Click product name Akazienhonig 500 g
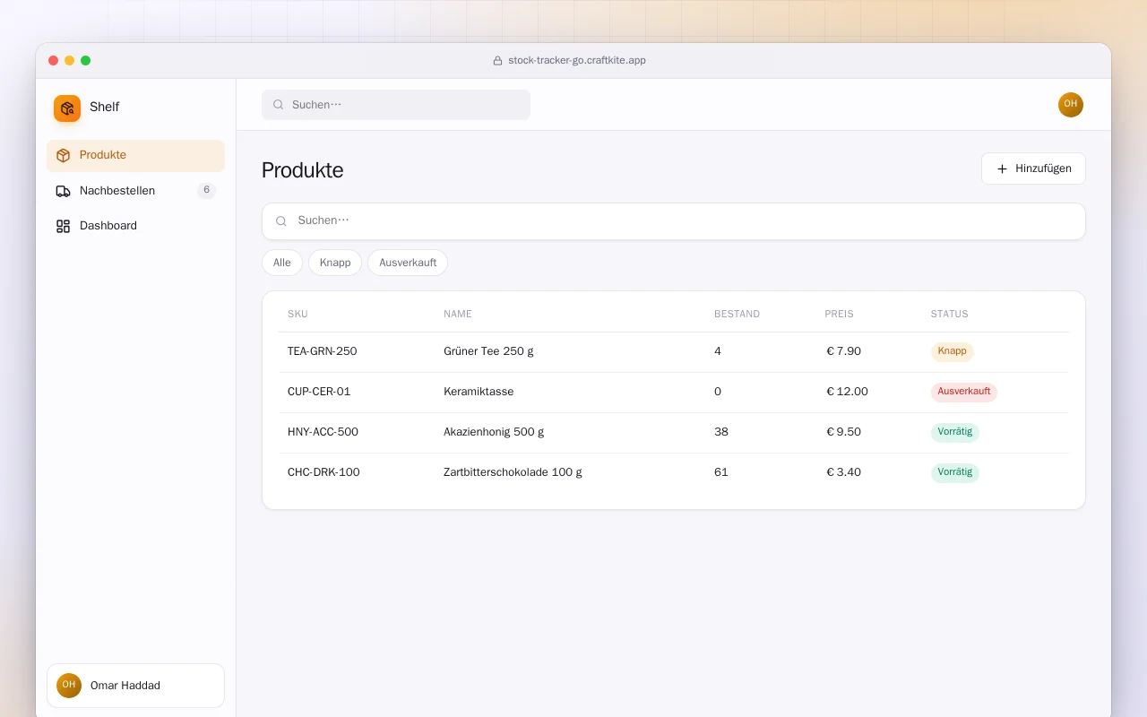This screenshot has height=717, width=1147. 494,432
